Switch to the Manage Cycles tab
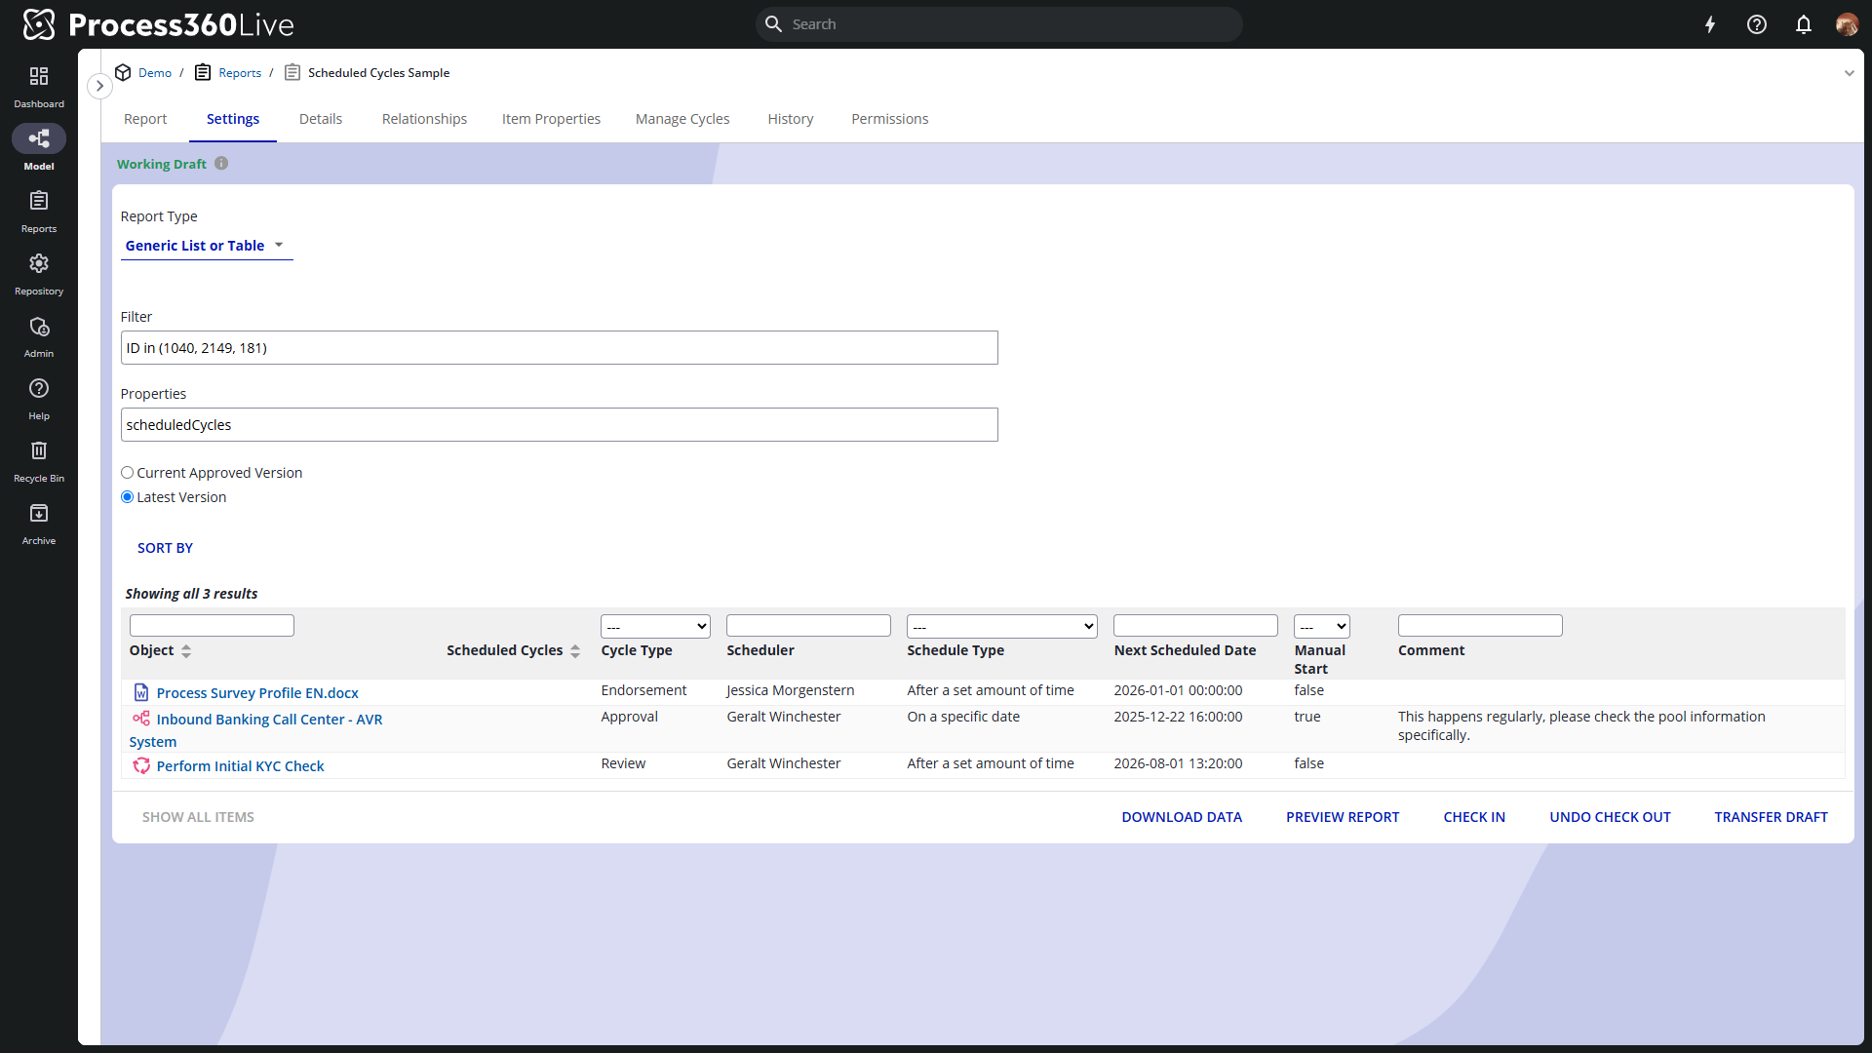The height and width of the screenshot is (1053, 1872). pyautogui.click(x=682, y=119)
